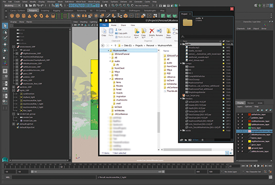The height and width of the screenshot is (185, 275).
Task: Click the lock icon in Maya status line
Action: (102, 6)
